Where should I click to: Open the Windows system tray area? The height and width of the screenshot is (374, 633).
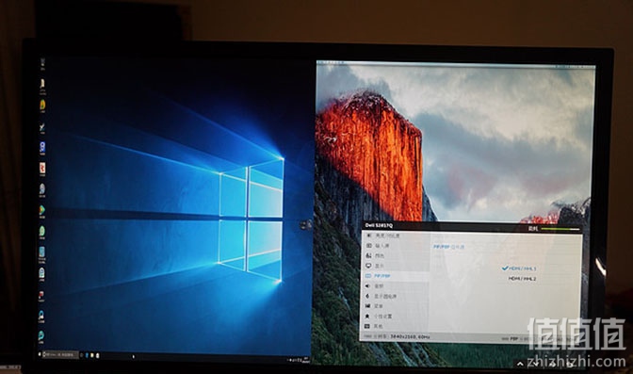(x=298, y=359)
